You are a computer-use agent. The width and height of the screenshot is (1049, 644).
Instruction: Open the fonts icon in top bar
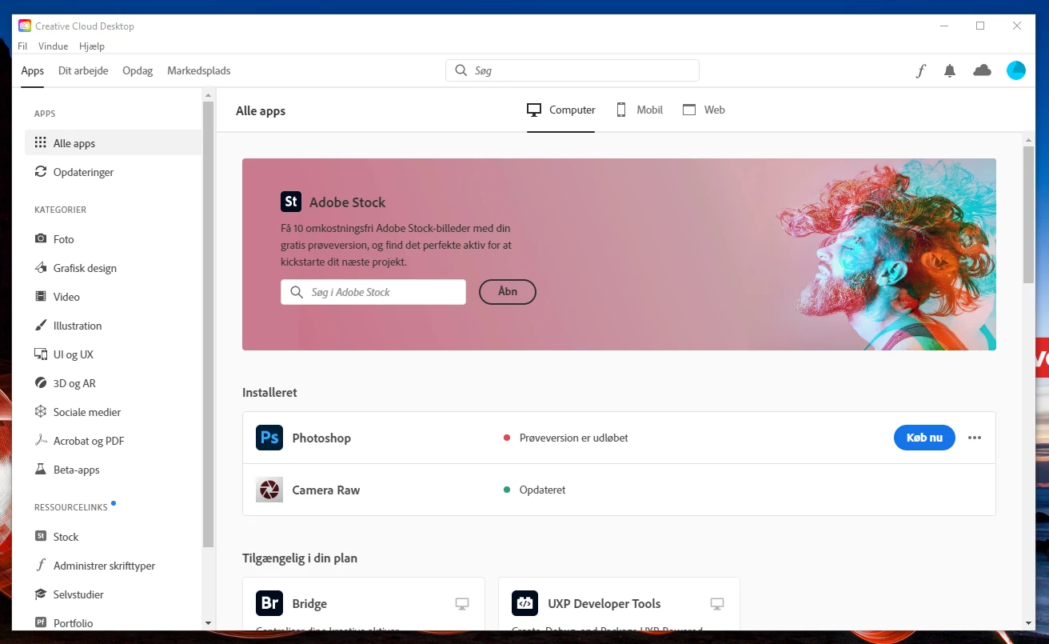(x=920, y=70)
